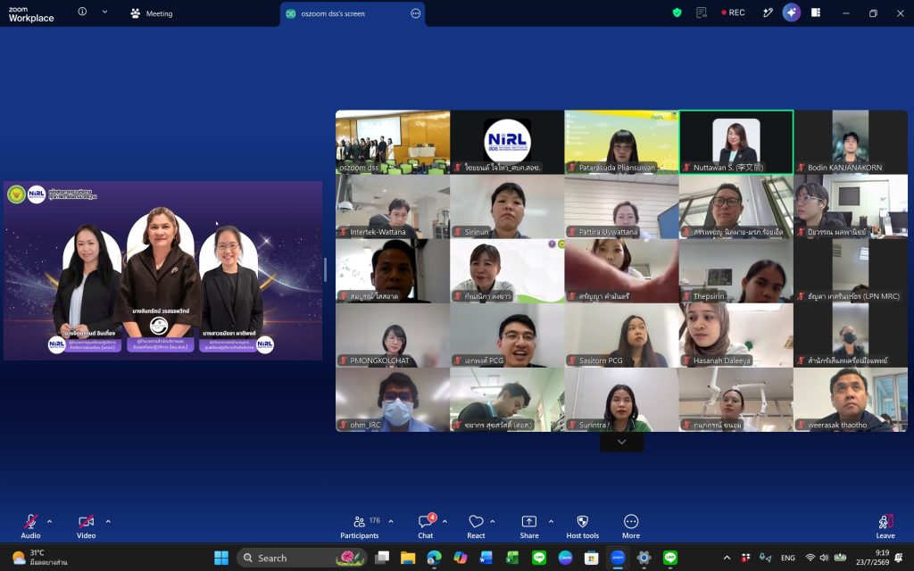914x571 pixels.
Task: Start camera with the Video button
Action: [x=86, y=526]
